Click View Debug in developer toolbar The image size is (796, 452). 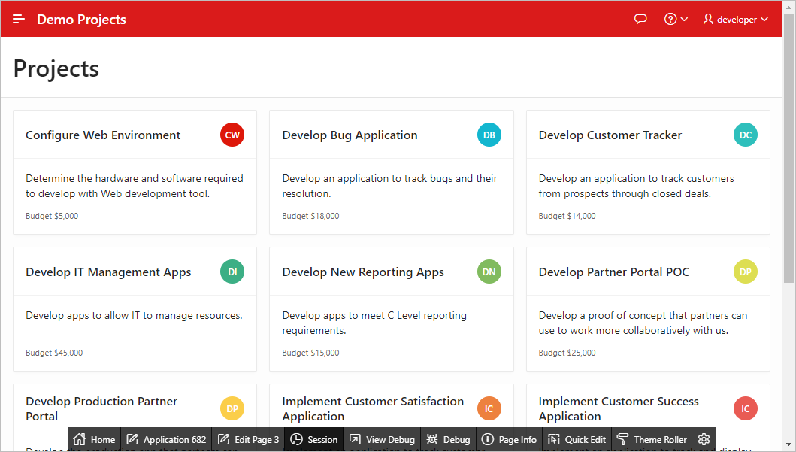point(382,439)
